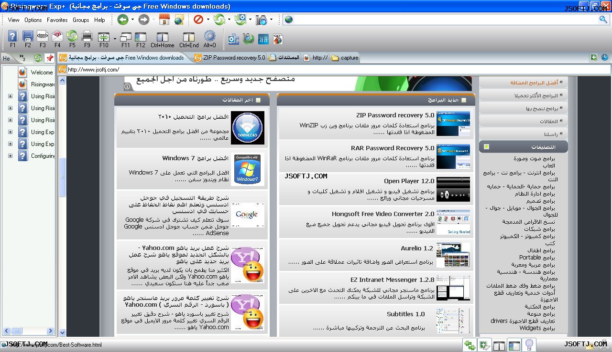Open the camera capture dropdown arrow
The image size is (612, 352).
(271, 20)
